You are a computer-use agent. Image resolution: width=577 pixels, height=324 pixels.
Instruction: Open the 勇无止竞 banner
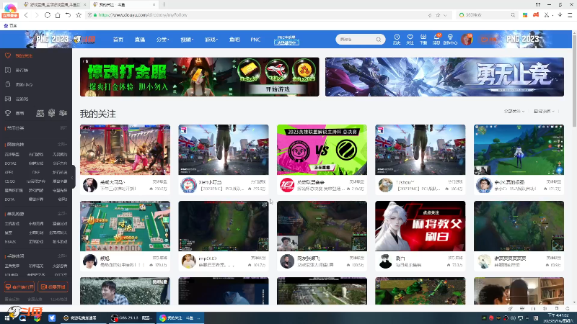point(444,77)
